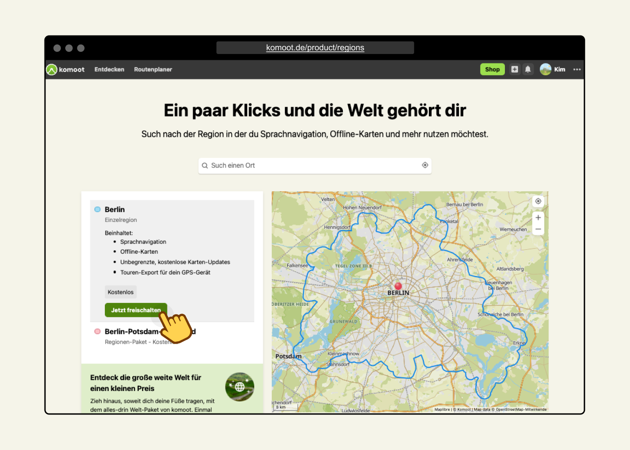The image size is (630, 450).
Task: Click Entdeck die große weite Welt heading
Action: [x=146, y=383]
